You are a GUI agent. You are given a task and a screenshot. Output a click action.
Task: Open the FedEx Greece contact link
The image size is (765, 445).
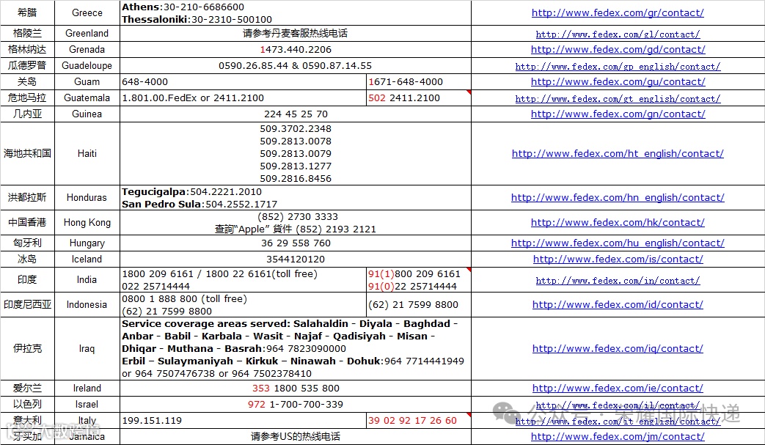point(618,13)
